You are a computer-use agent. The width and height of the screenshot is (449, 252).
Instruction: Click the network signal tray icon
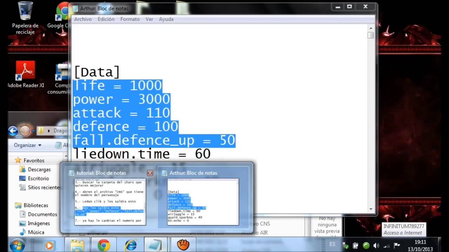pyautogui.click(x=387, y=245)
